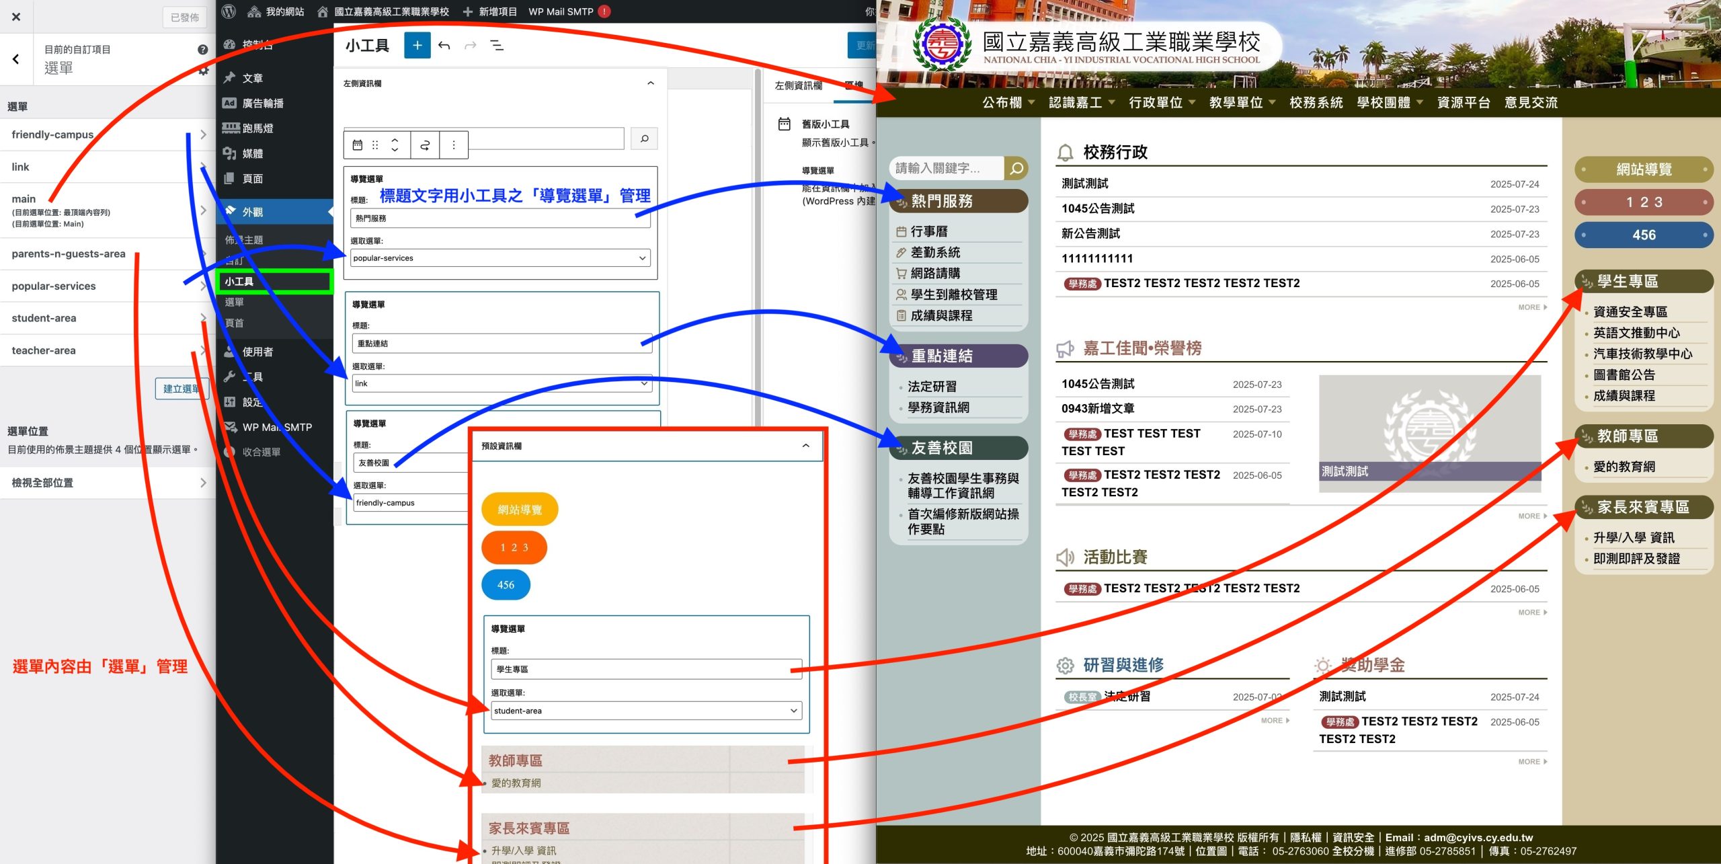Screen dimensions: 1721x864
Task: Click the block drag handle dots icon
Action: coord(375,145)
